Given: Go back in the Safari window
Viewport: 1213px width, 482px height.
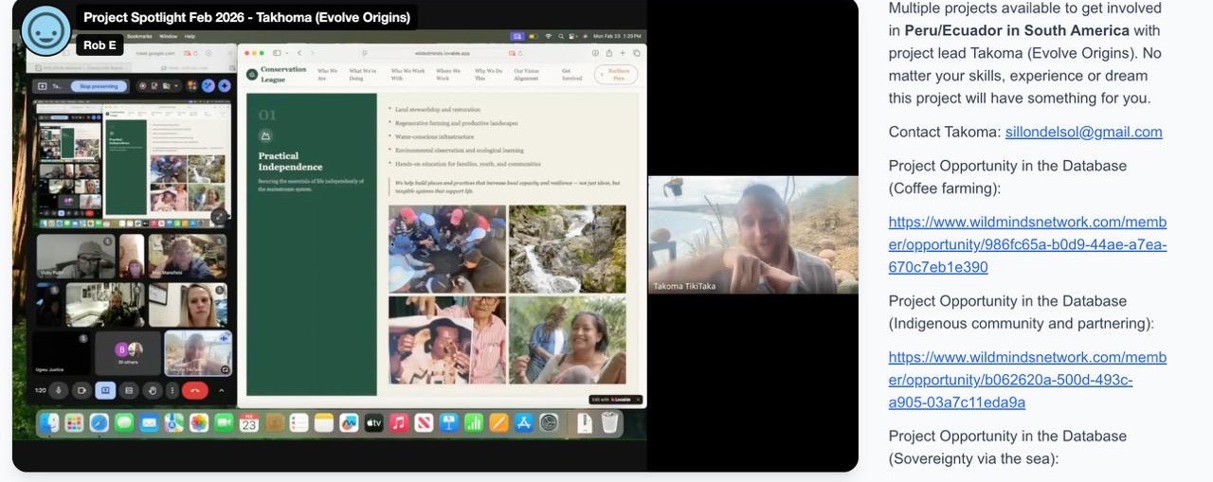Looking at the screenshot, I should [299, 53].
